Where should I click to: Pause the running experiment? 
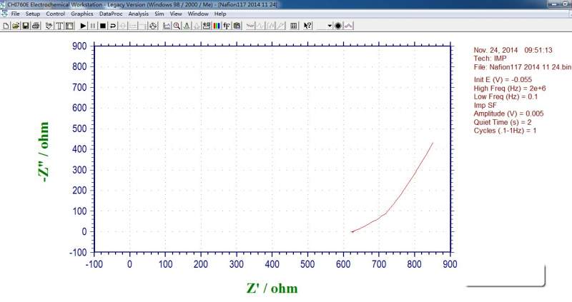(93, 26)
